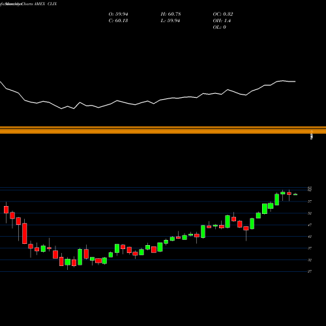Click the 'AMEX' exchange label in title
The width and height of the screenshot is (326, 326).
39,4
